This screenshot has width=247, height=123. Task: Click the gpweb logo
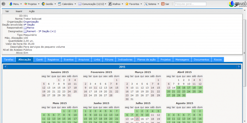(x=237, y=4)
